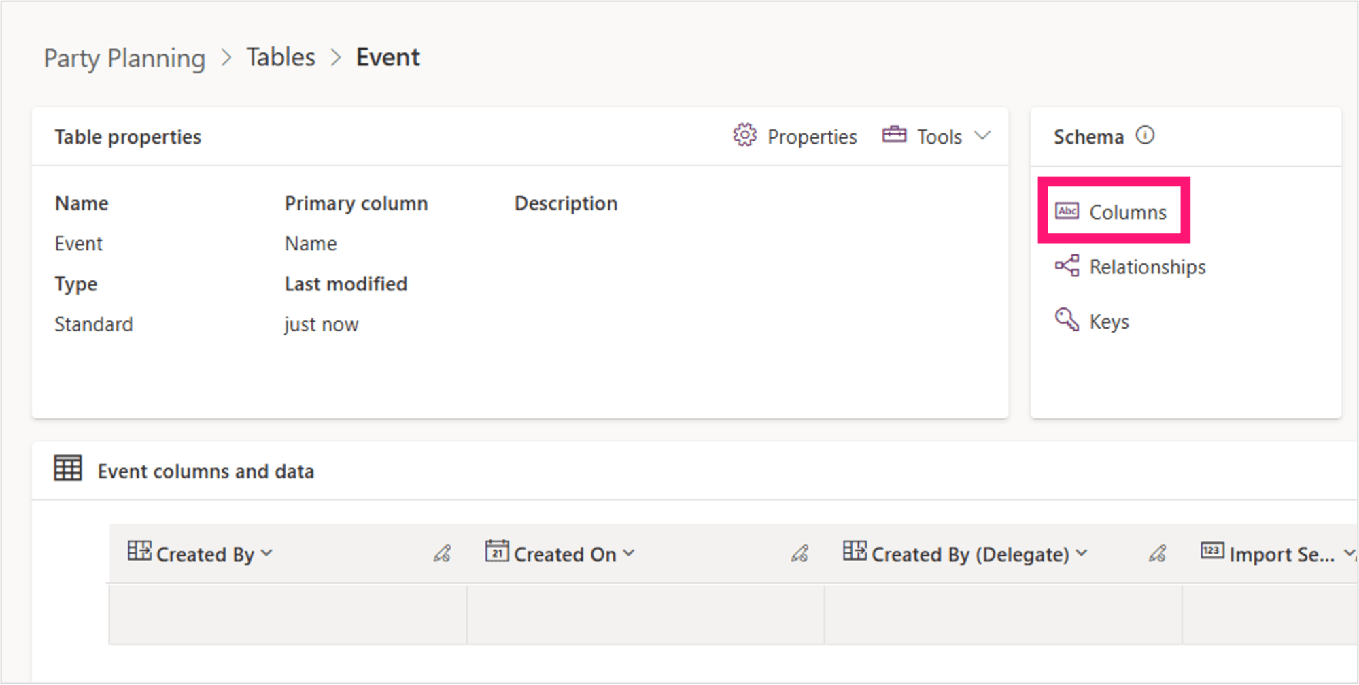Click the Last modified label
Image resolution: width=1359 pixels, height=685 pixels.
(x=346, y=284)
